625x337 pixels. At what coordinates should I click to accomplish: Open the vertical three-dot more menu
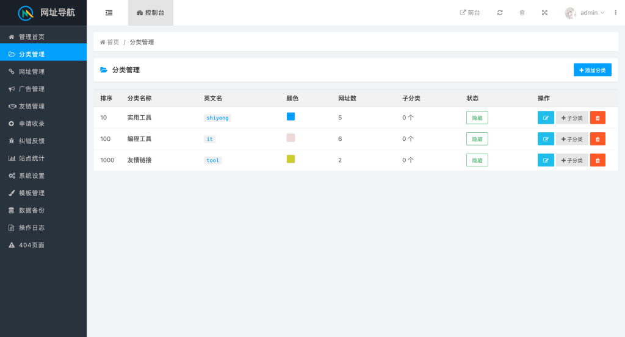(x=615, y=13)
